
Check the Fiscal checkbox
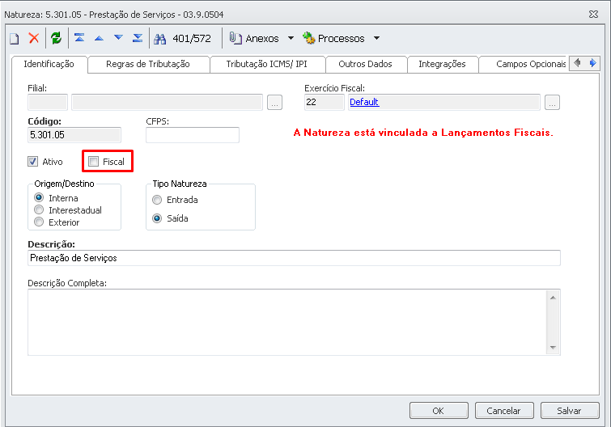[x=94, y=162]
